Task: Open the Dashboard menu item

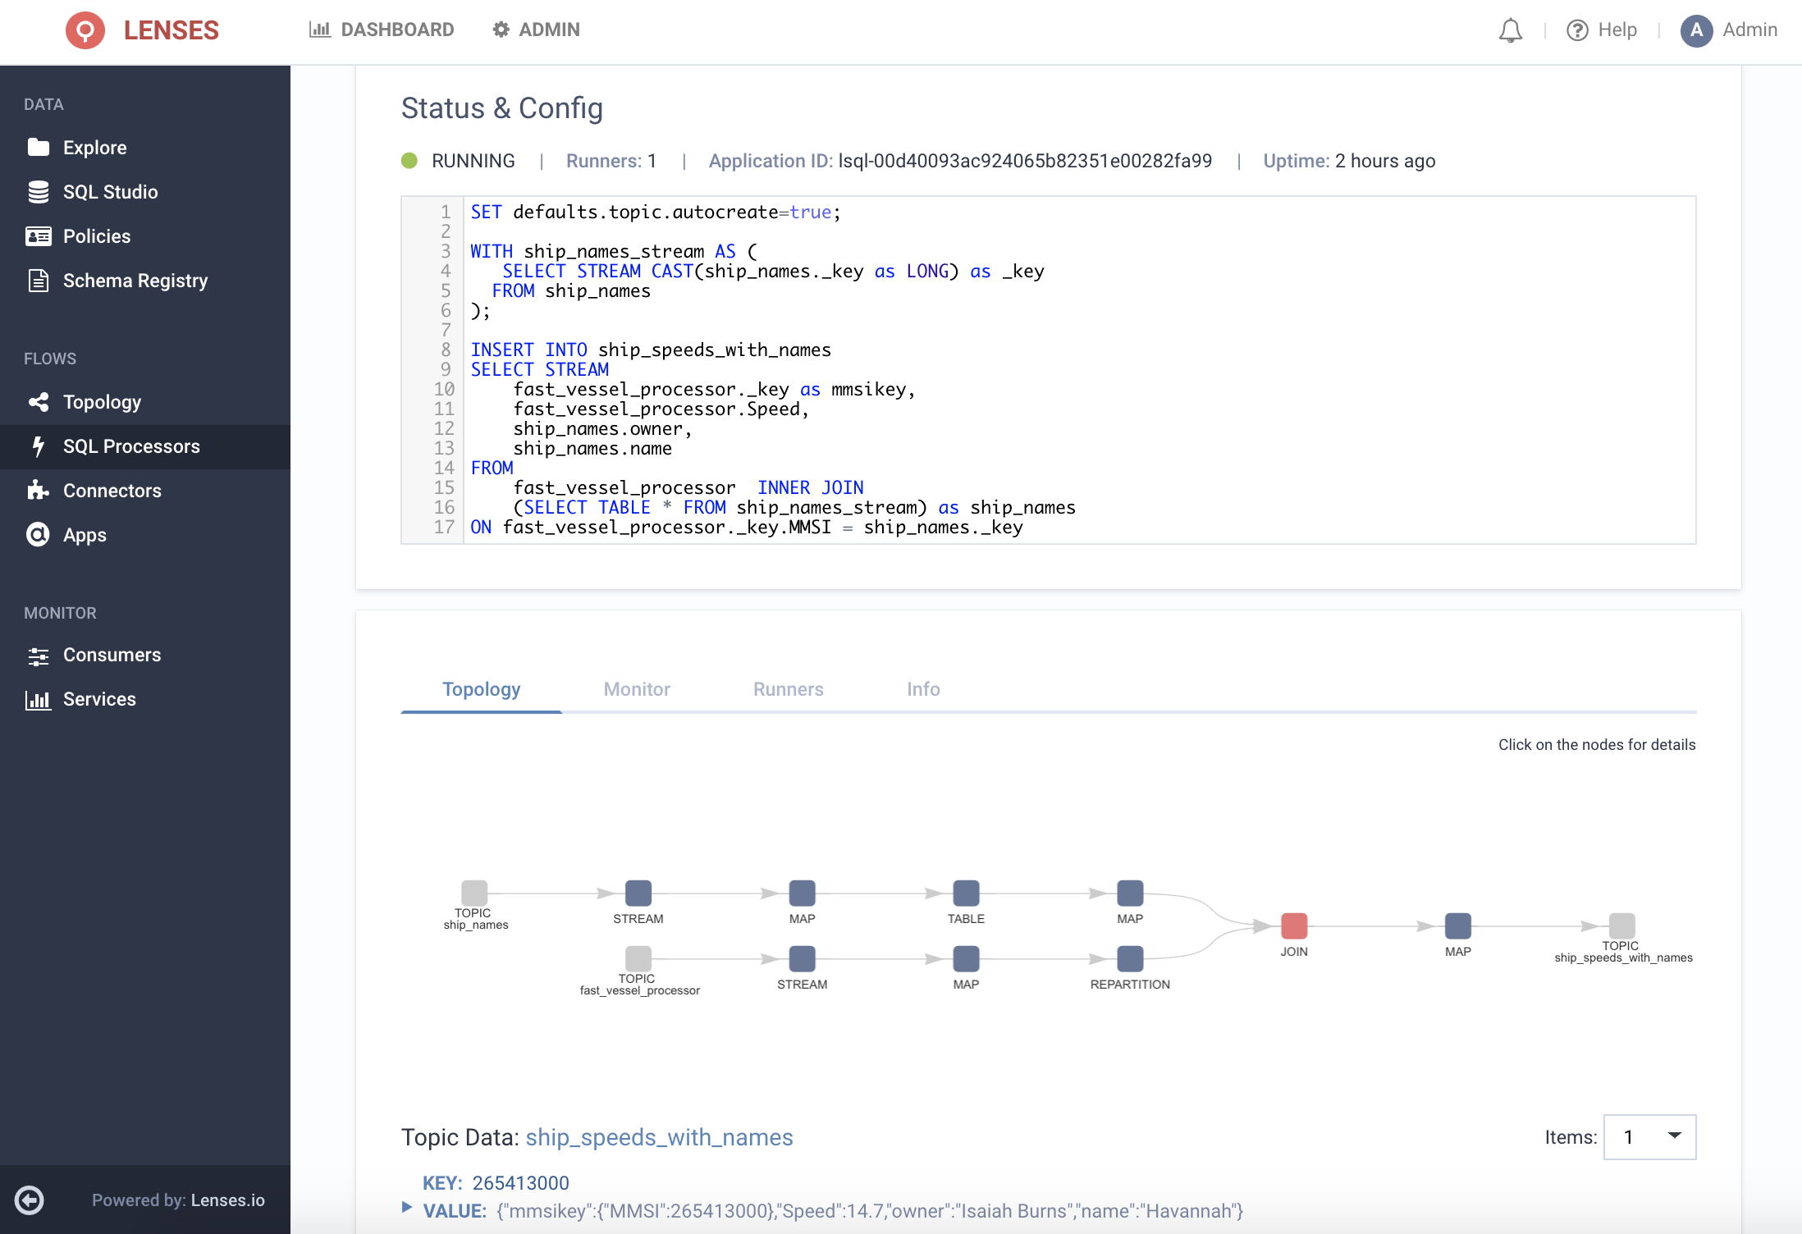Action: (x=382, y=30)
